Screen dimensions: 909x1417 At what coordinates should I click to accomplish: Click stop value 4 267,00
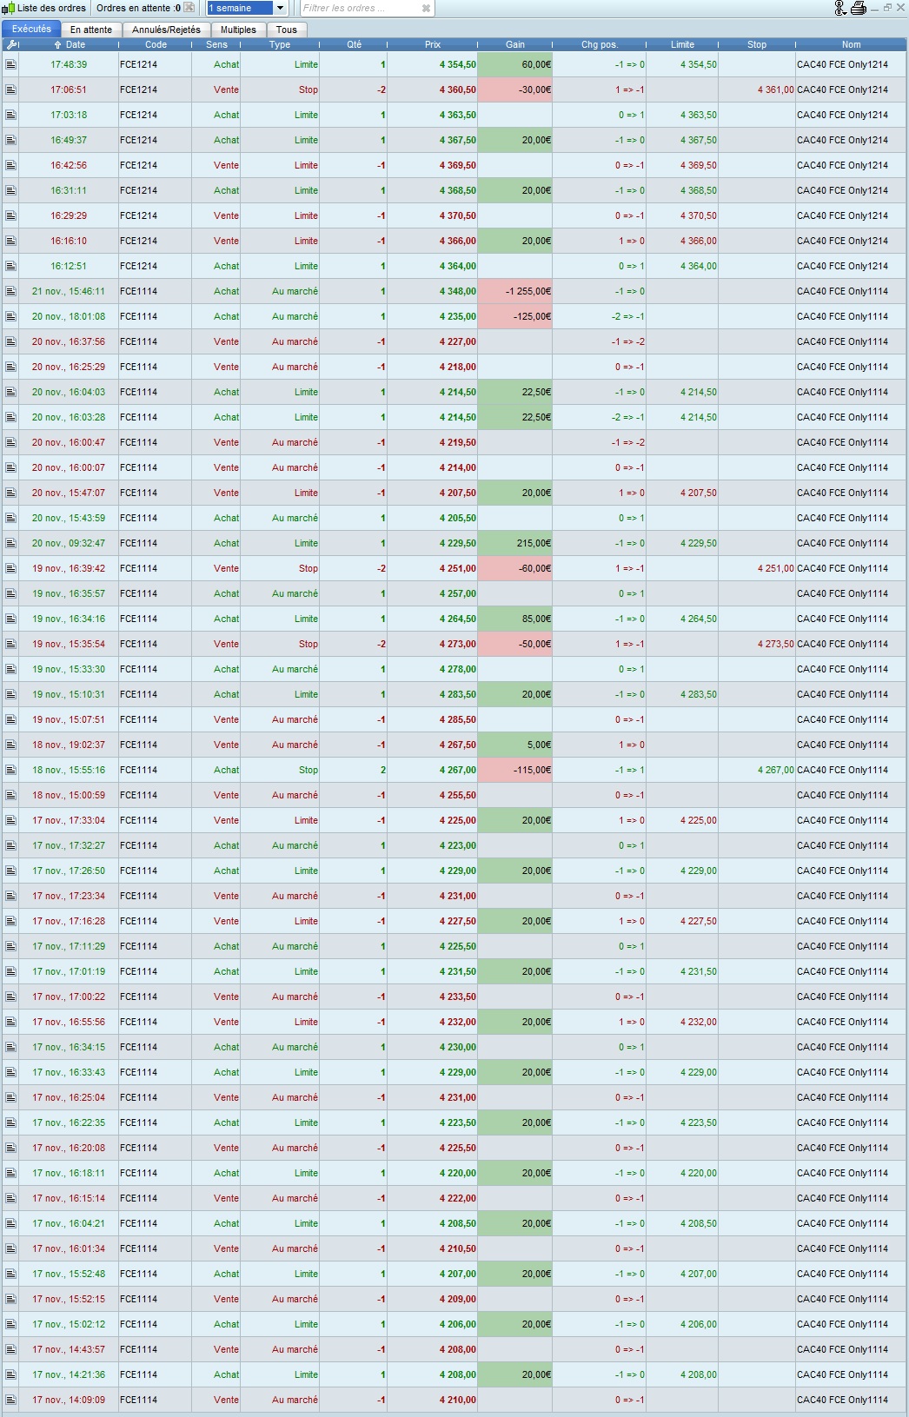click(776, 770)
